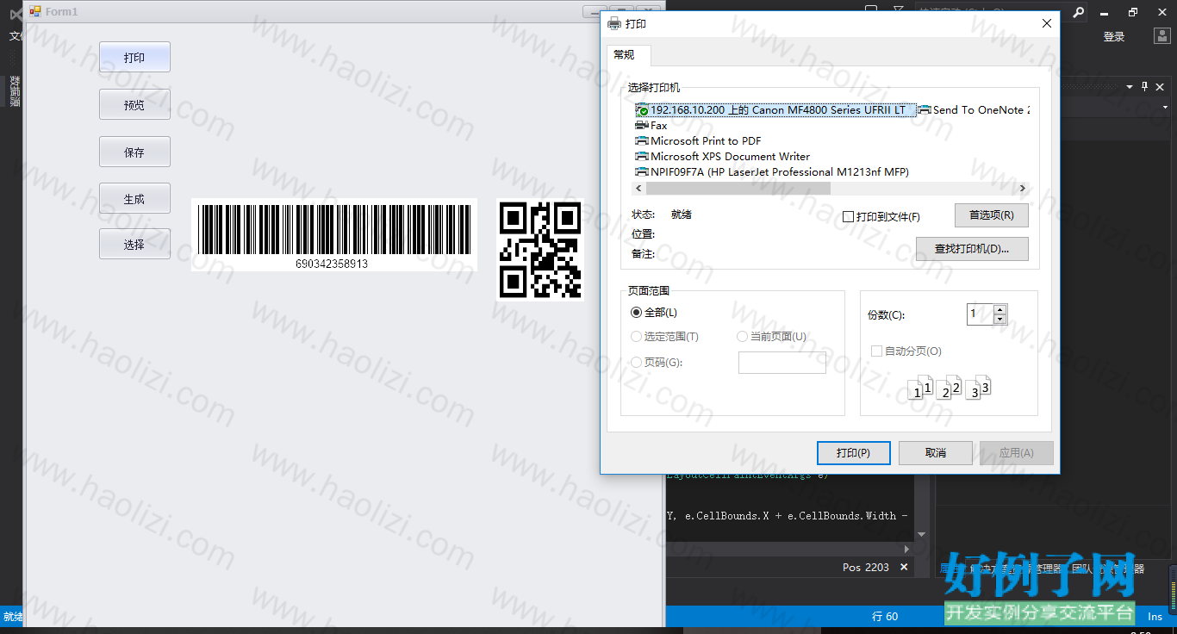Screen dimensions: 1177x634
Task: Select Microsoft Print to PDF printer
Action: (x=698, y=141)
